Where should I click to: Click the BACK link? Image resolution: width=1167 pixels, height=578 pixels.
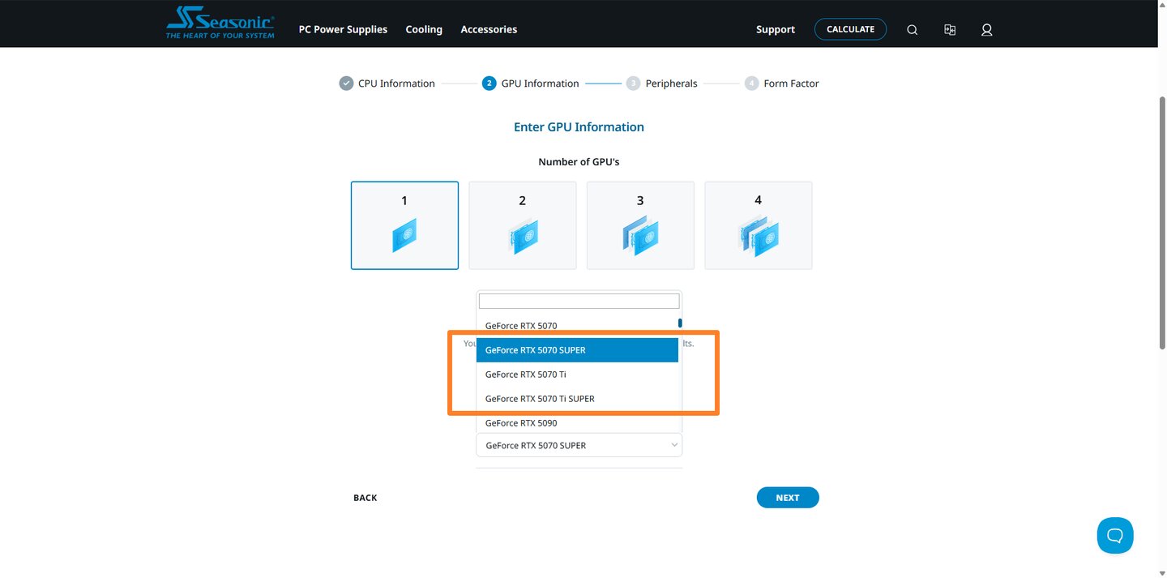[x=365, y=498]
